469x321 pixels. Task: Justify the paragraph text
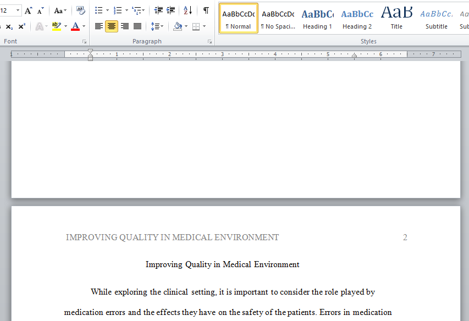[x=137, y=26]
